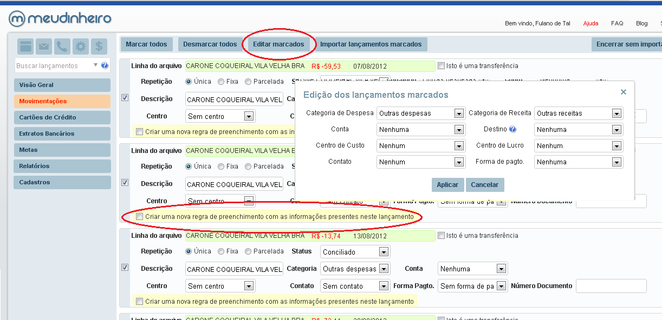Open the Centro de Lucro dropdown
This screenshot has width=662, height=320.
click(x=616, y=146)
